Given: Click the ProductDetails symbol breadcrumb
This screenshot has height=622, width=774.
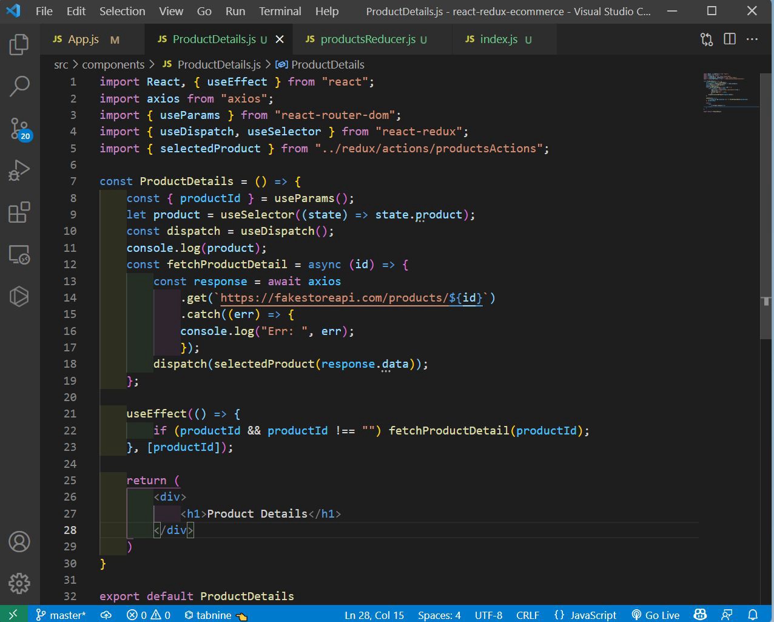Looking at the screenshot, I should (320, 64).
